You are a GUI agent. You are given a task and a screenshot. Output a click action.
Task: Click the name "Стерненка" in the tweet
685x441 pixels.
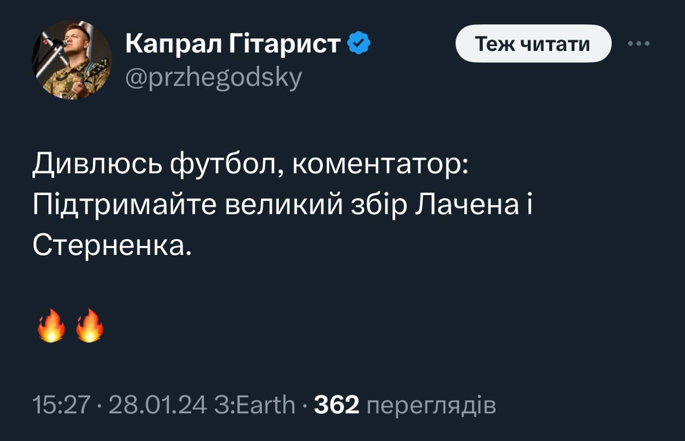pos(111,246)
